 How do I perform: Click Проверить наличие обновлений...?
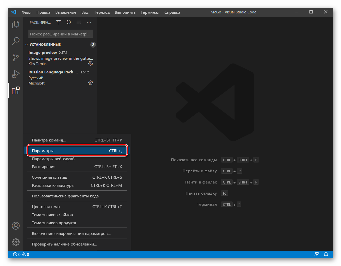[77, 244]
